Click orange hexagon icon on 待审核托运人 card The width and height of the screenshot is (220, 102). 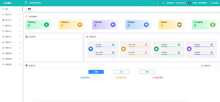point(80,25)
